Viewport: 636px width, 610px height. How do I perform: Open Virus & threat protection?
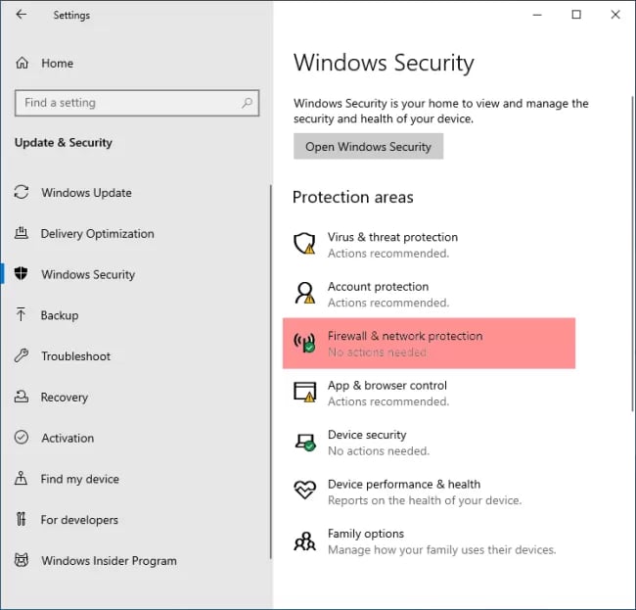(429, 245)
